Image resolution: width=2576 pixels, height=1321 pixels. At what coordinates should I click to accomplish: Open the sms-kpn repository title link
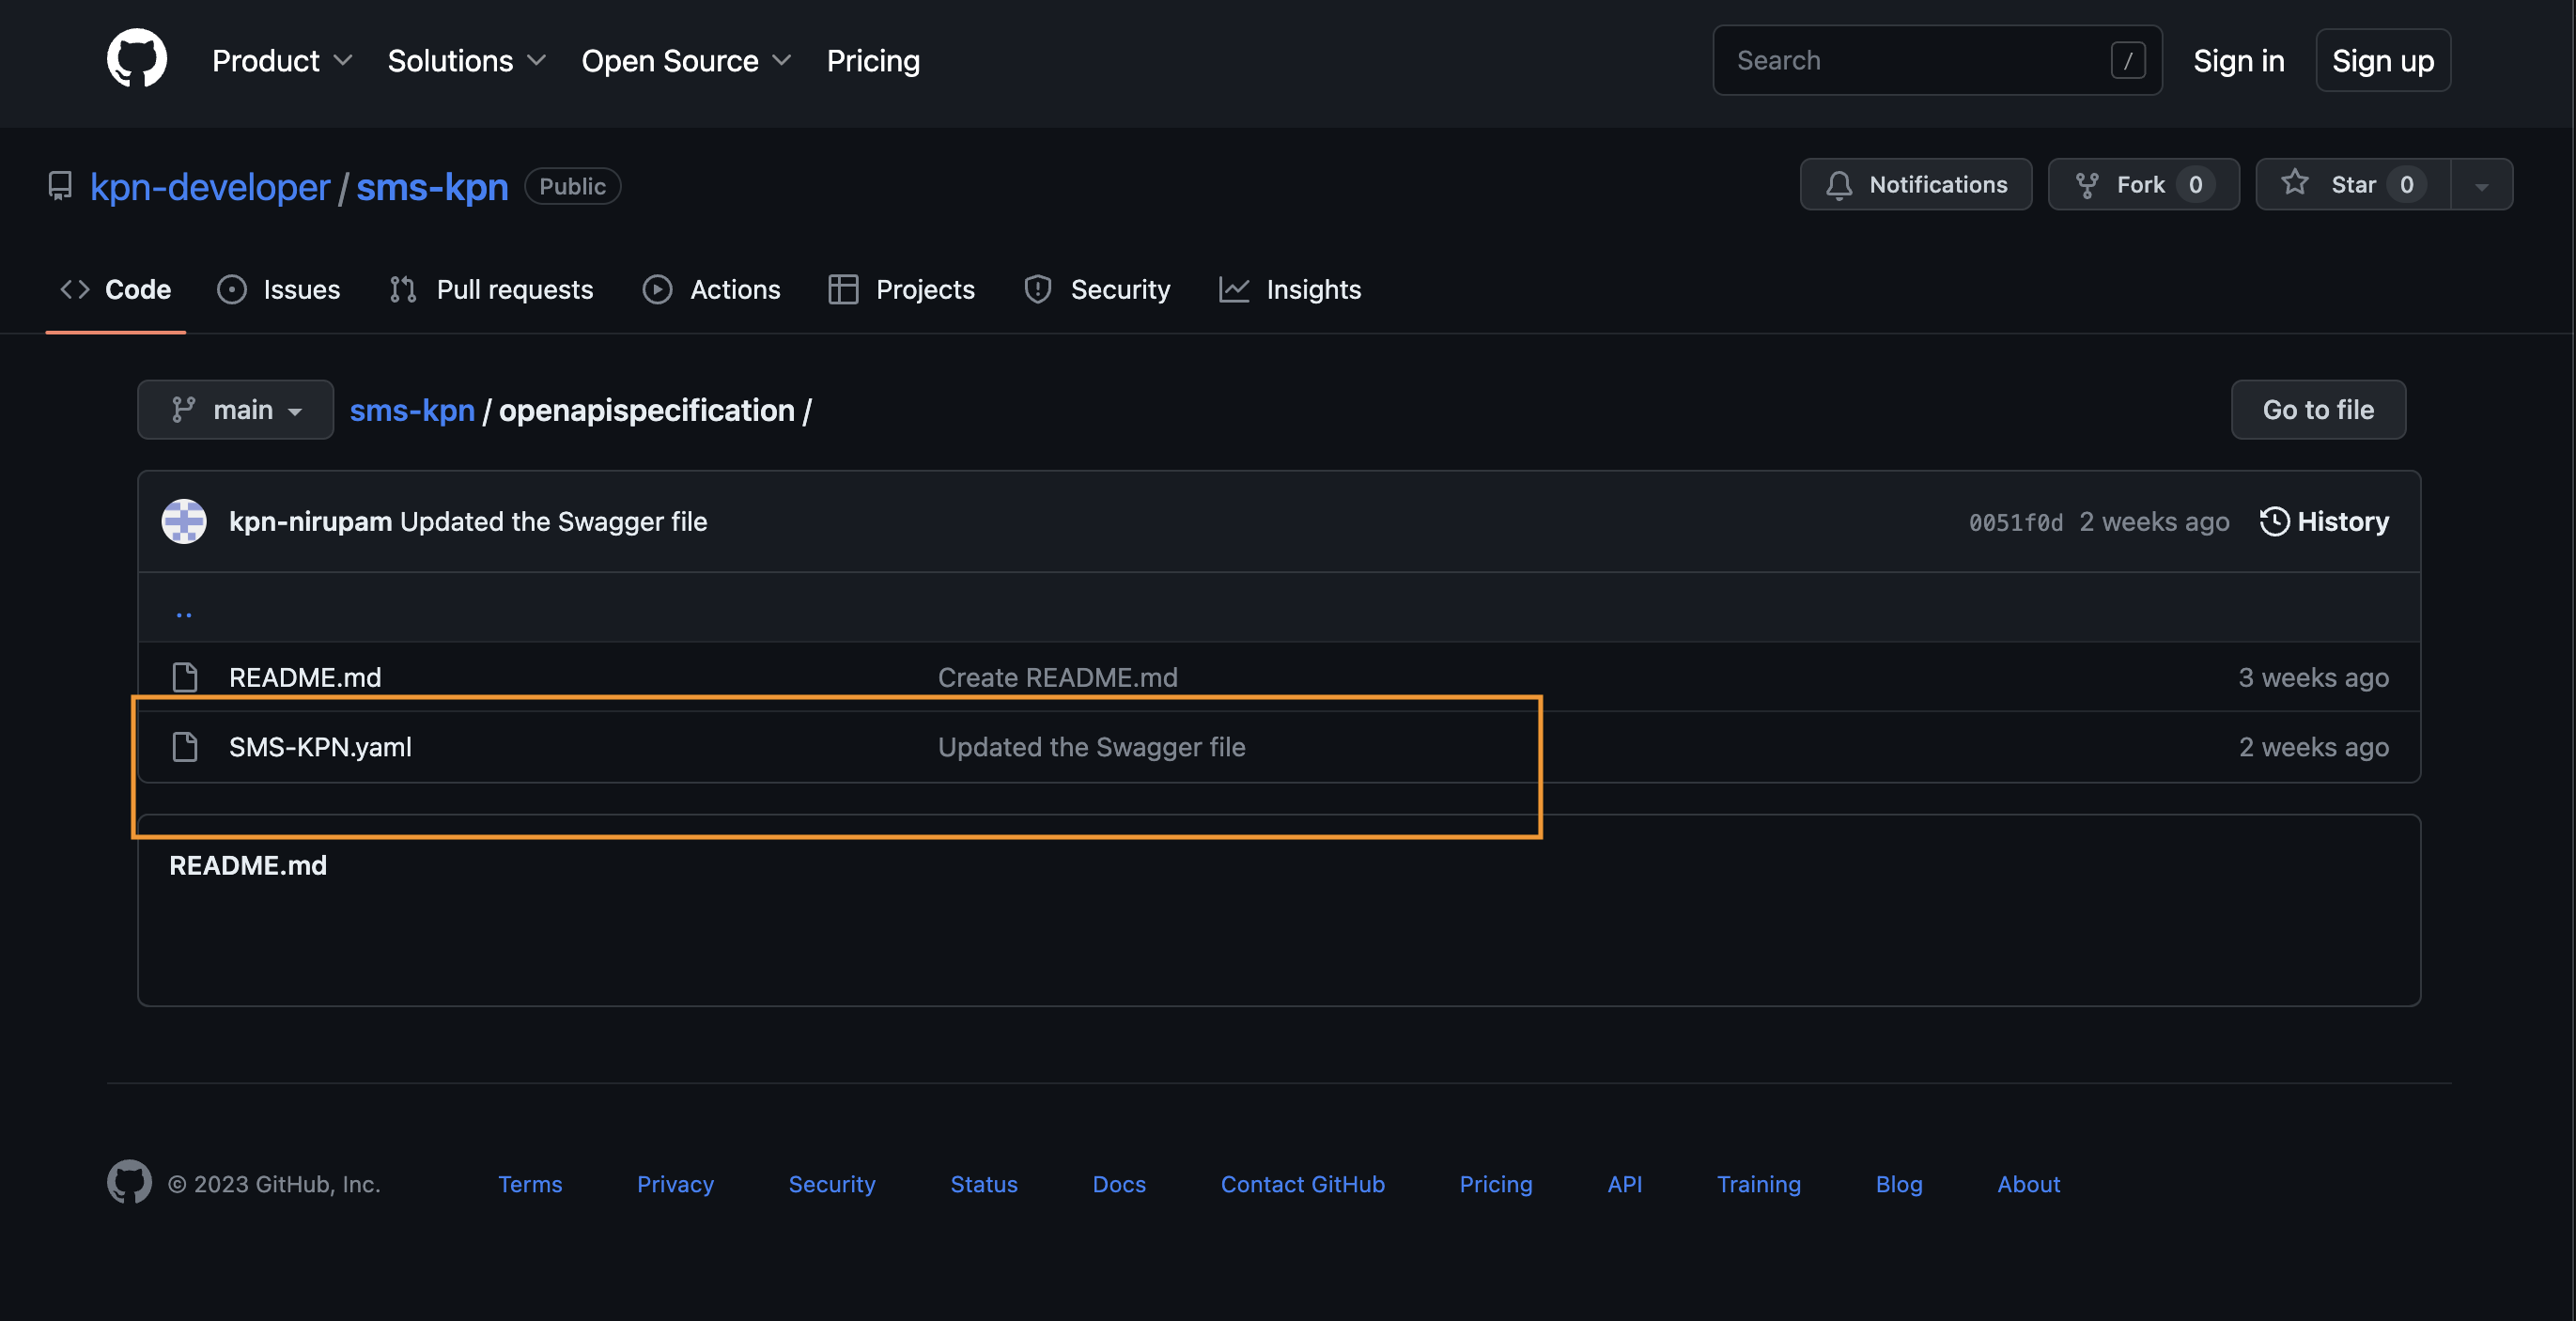(x=432, y=187)
